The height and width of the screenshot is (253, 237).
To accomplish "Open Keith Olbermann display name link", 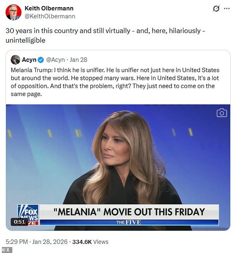I will coord(49,8).
